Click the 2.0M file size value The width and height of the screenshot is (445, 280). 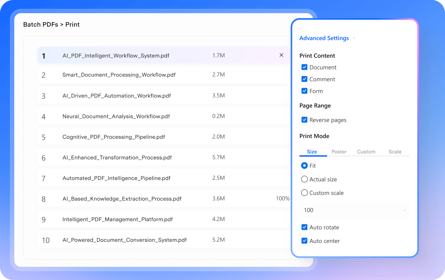point(218,137)
